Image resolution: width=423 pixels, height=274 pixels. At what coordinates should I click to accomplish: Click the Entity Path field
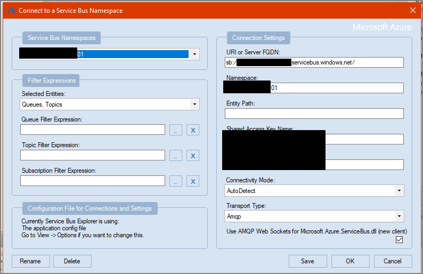(x=314, y=114)
